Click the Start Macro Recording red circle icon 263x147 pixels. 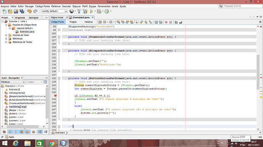[x=166, y=22]
